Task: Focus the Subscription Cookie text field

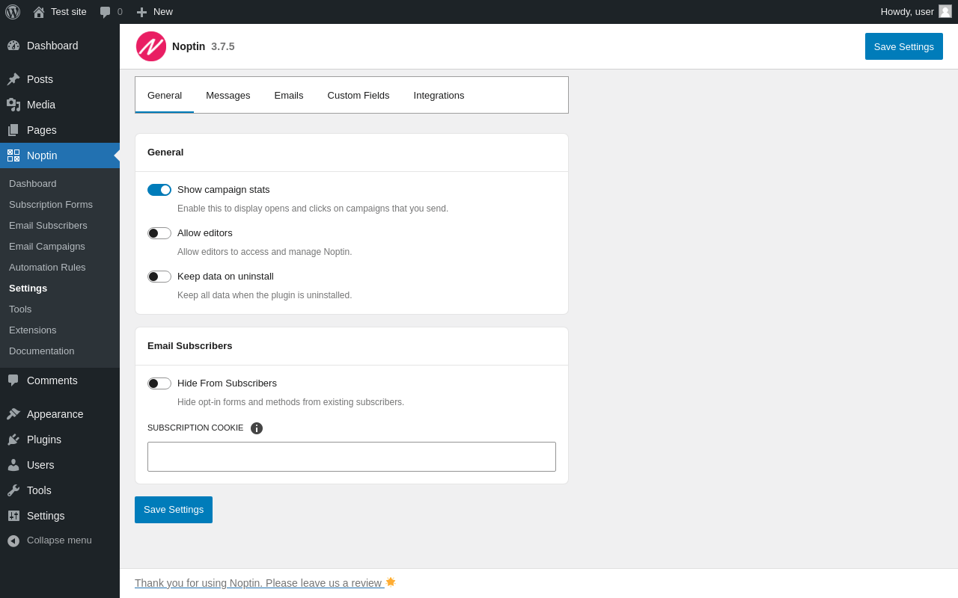Action: click(x=352, y=457)
